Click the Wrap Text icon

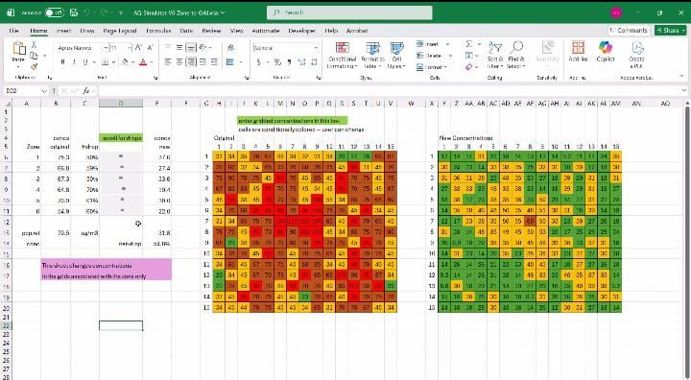[230, 48]
